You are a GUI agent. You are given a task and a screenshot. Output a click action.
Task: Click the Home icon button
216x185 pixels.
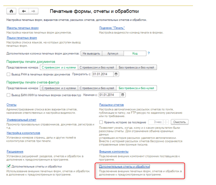tap(11, 11)
